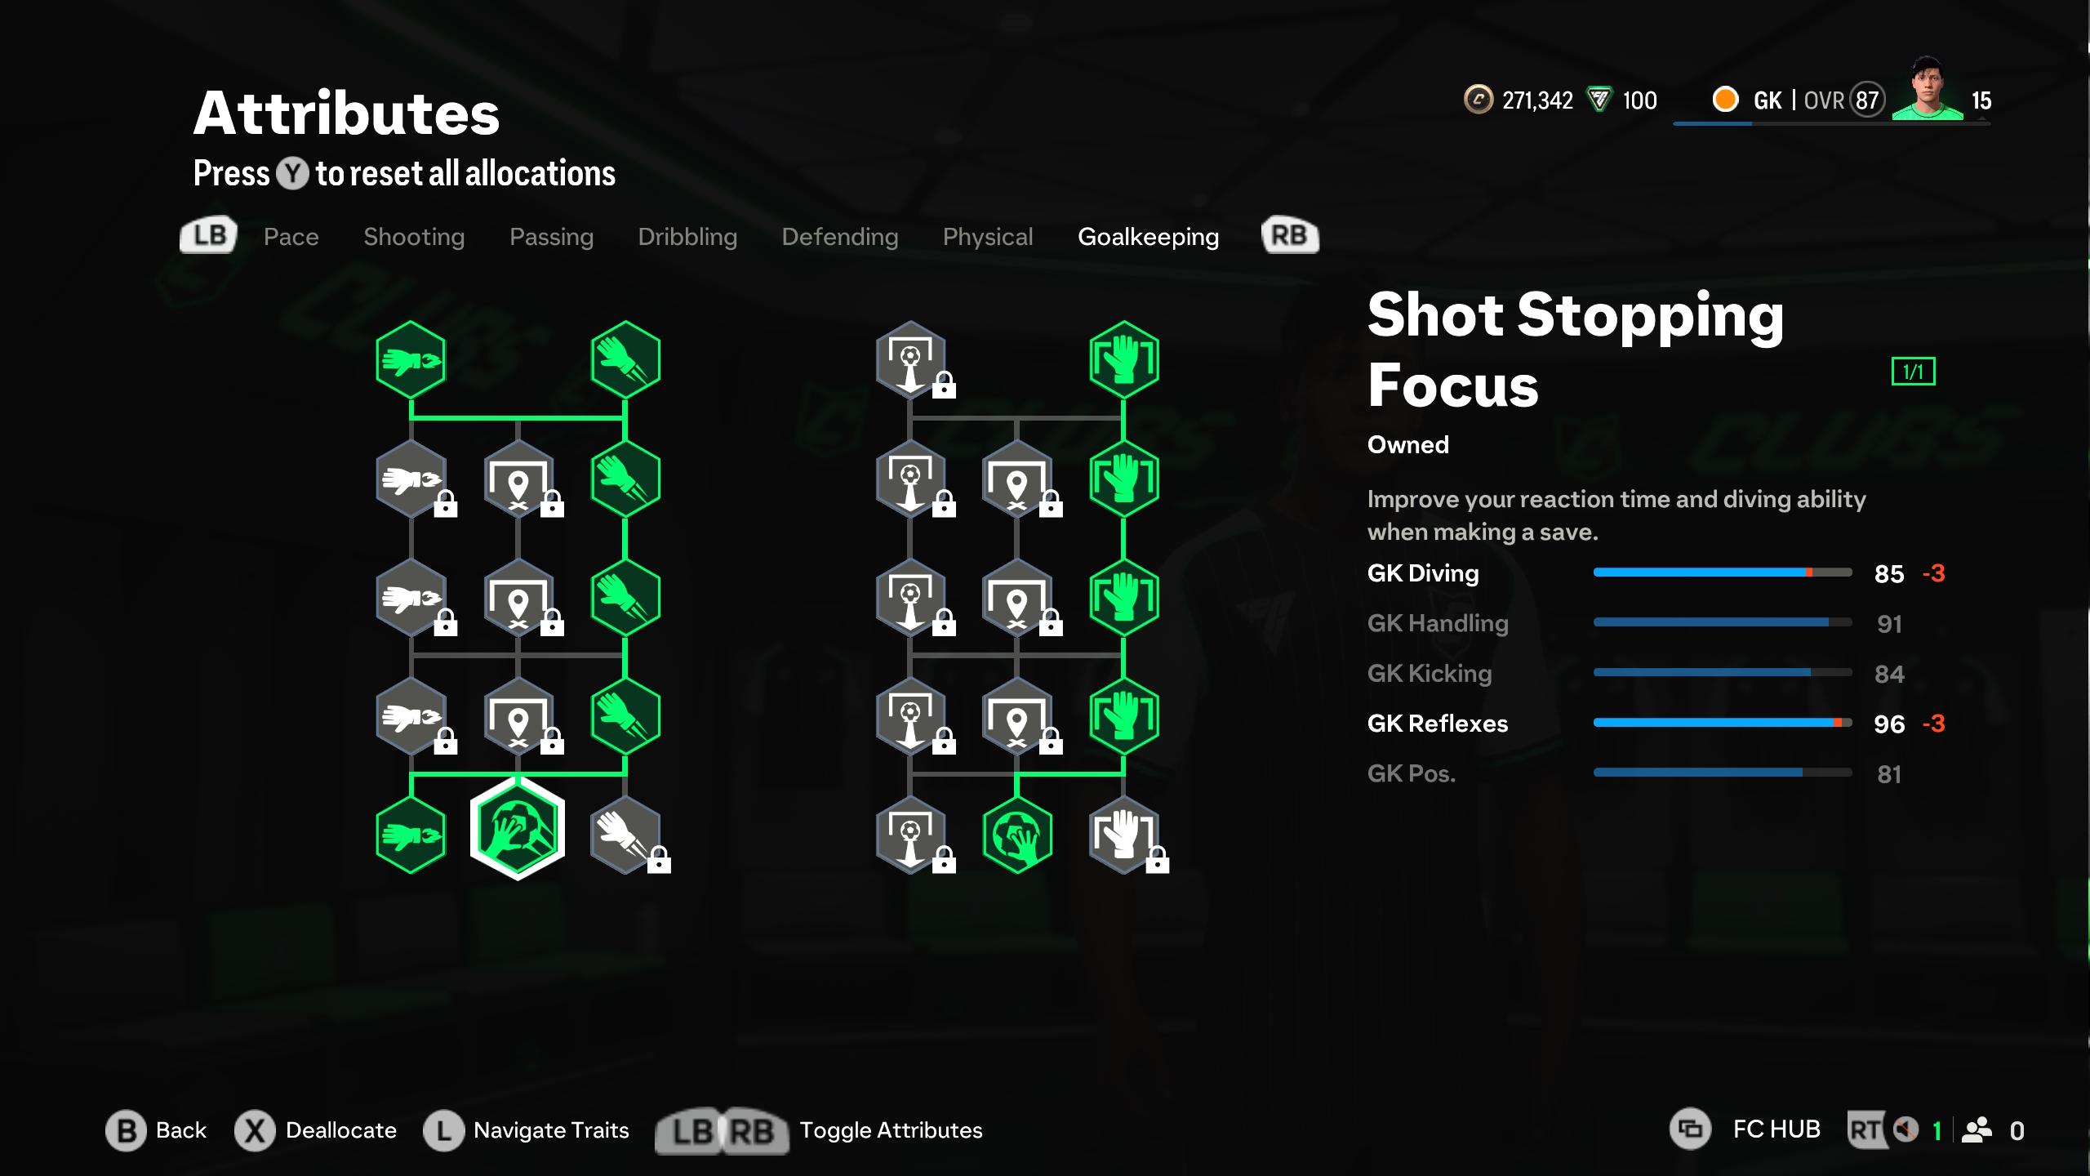Switch to the Defending attribute tab
The image size is (2090, 1176).
point(840,237)
